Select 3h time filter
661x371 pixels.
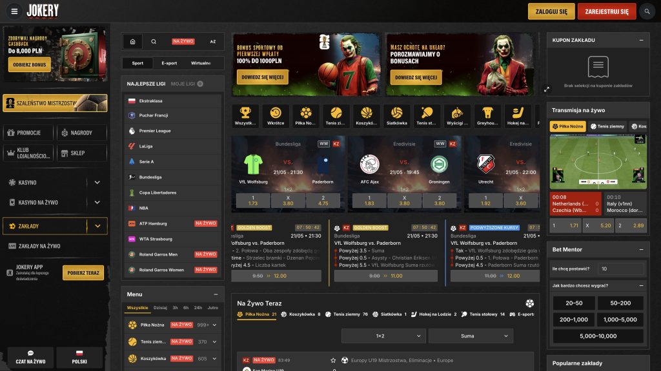[x=175, y=308]
